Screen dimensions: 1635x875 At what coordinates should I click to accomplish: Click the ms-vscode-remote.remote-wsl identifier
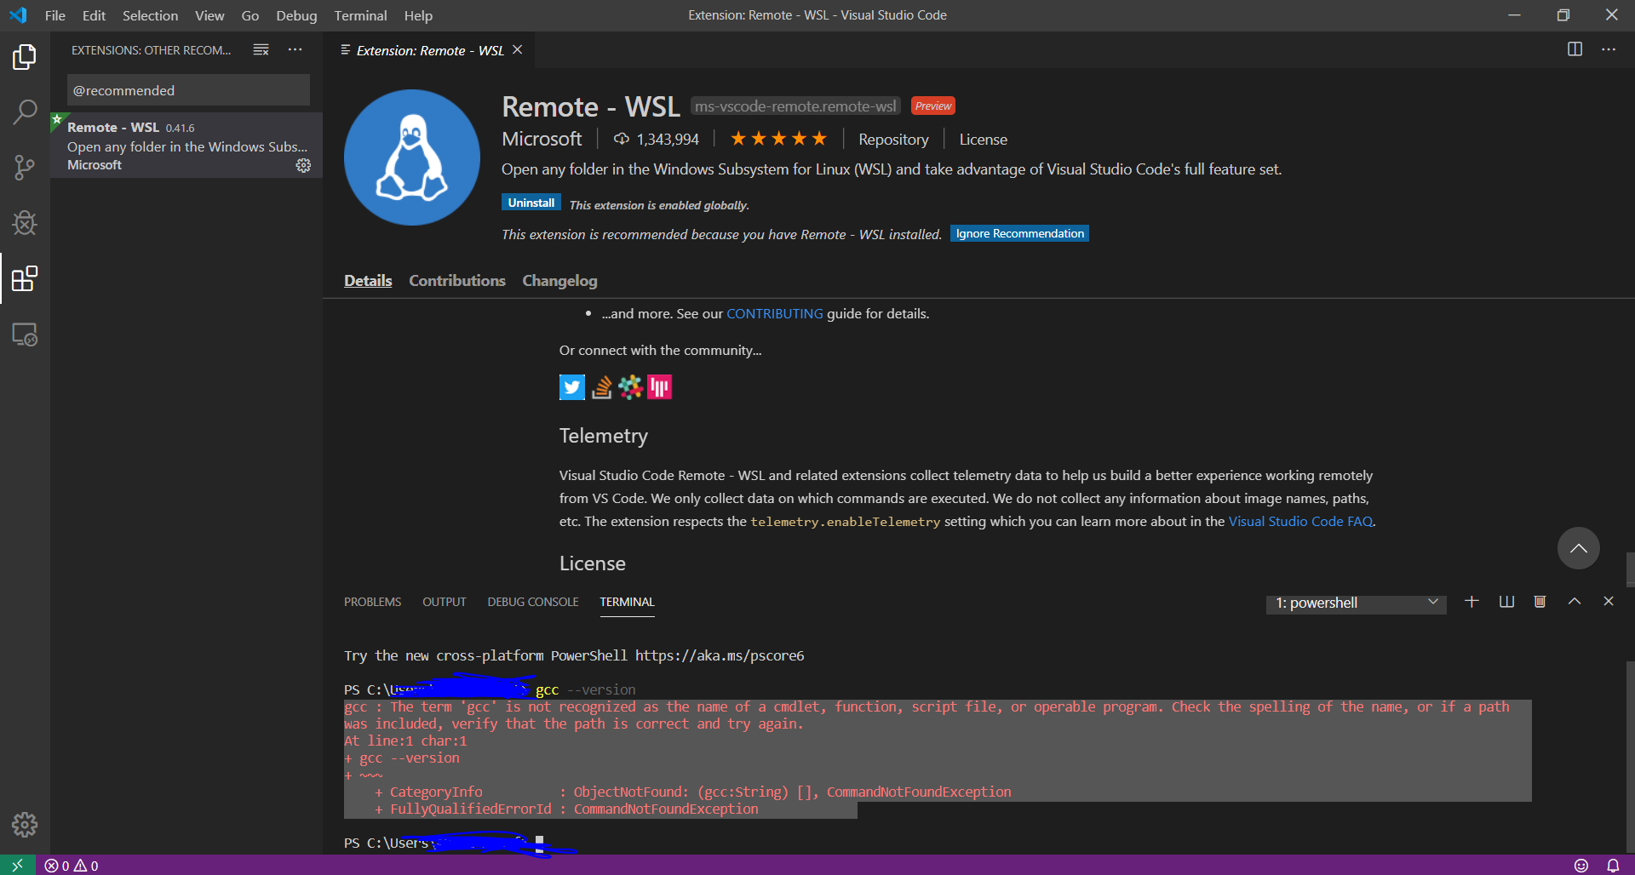click(x=795, y=106)
